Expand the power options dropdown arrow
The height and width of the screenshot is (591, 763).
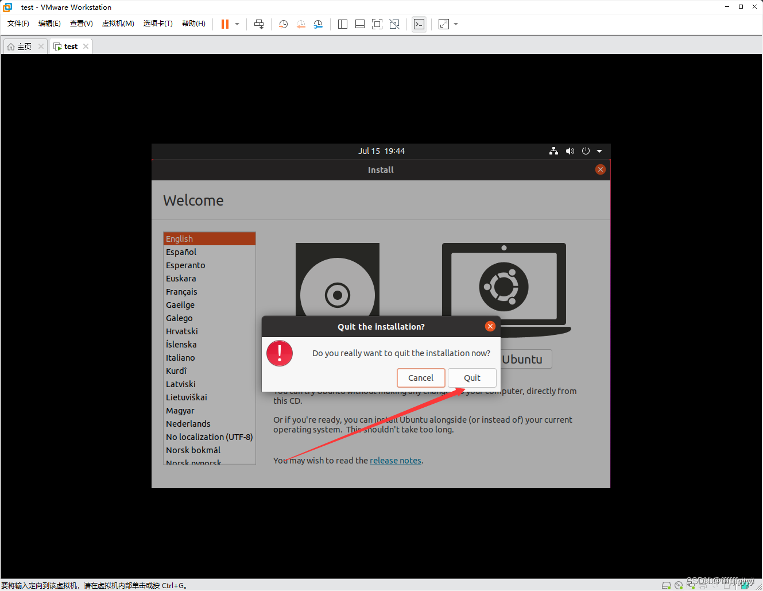[237, 24]
